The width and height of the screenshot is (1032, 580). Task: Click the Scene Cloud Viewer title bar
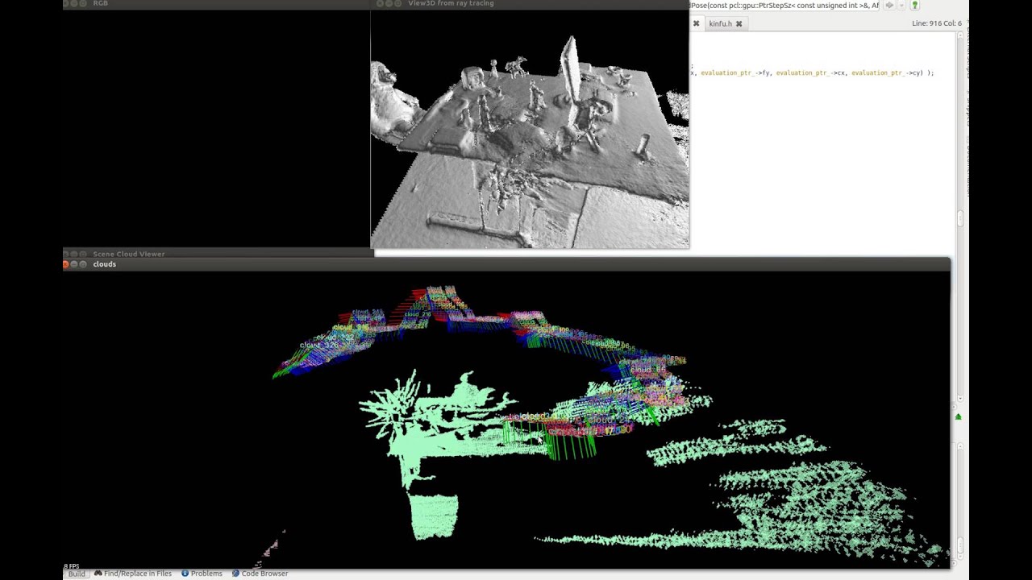(218, 254)
